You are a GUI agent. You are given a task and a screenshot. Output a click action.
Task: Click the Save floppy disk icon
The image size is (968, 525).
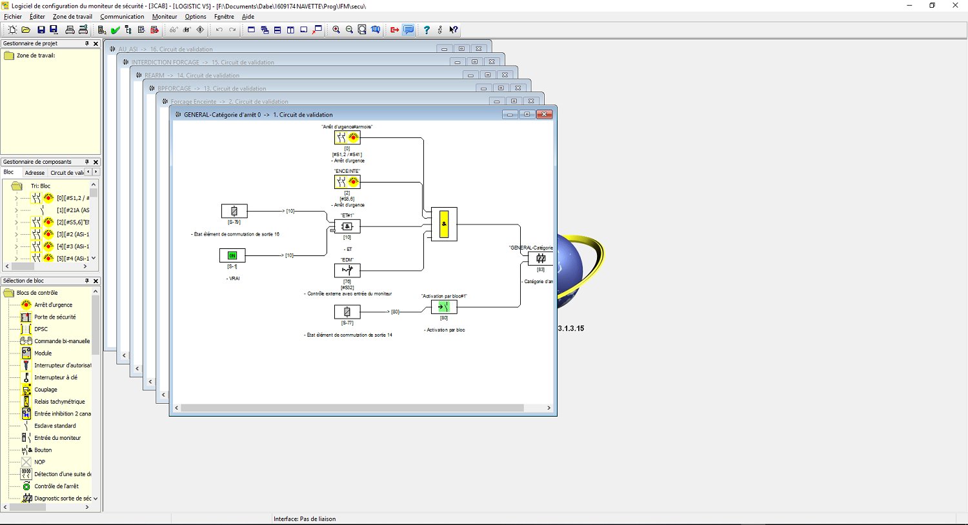[41, 30]
